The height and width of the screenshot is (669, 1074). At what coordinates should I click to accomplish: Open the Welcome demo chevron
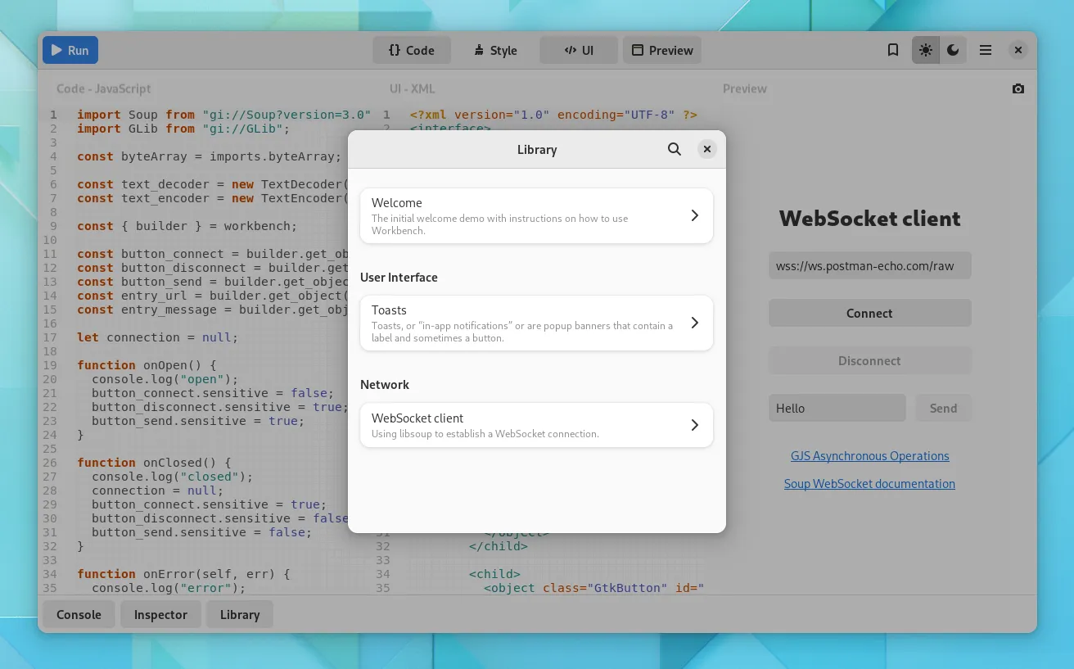(694, 215)
